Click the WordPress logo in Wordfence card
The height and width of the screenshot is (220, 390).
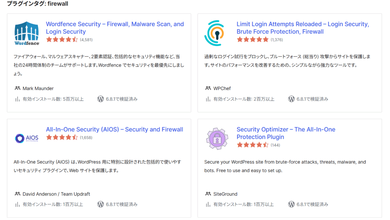pos(101,99)
